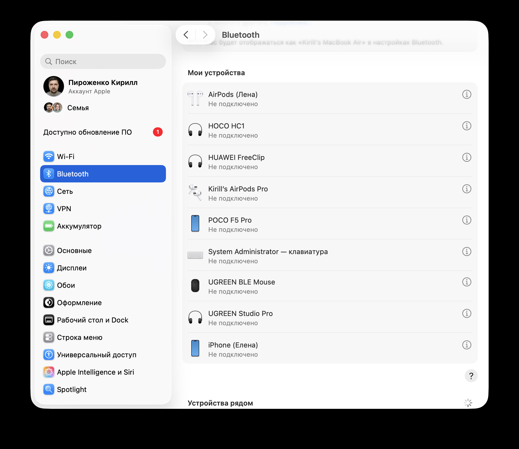Open Дисплеи settings in sidebar
This screenshot has height=449, width=519.
[103, 268]
